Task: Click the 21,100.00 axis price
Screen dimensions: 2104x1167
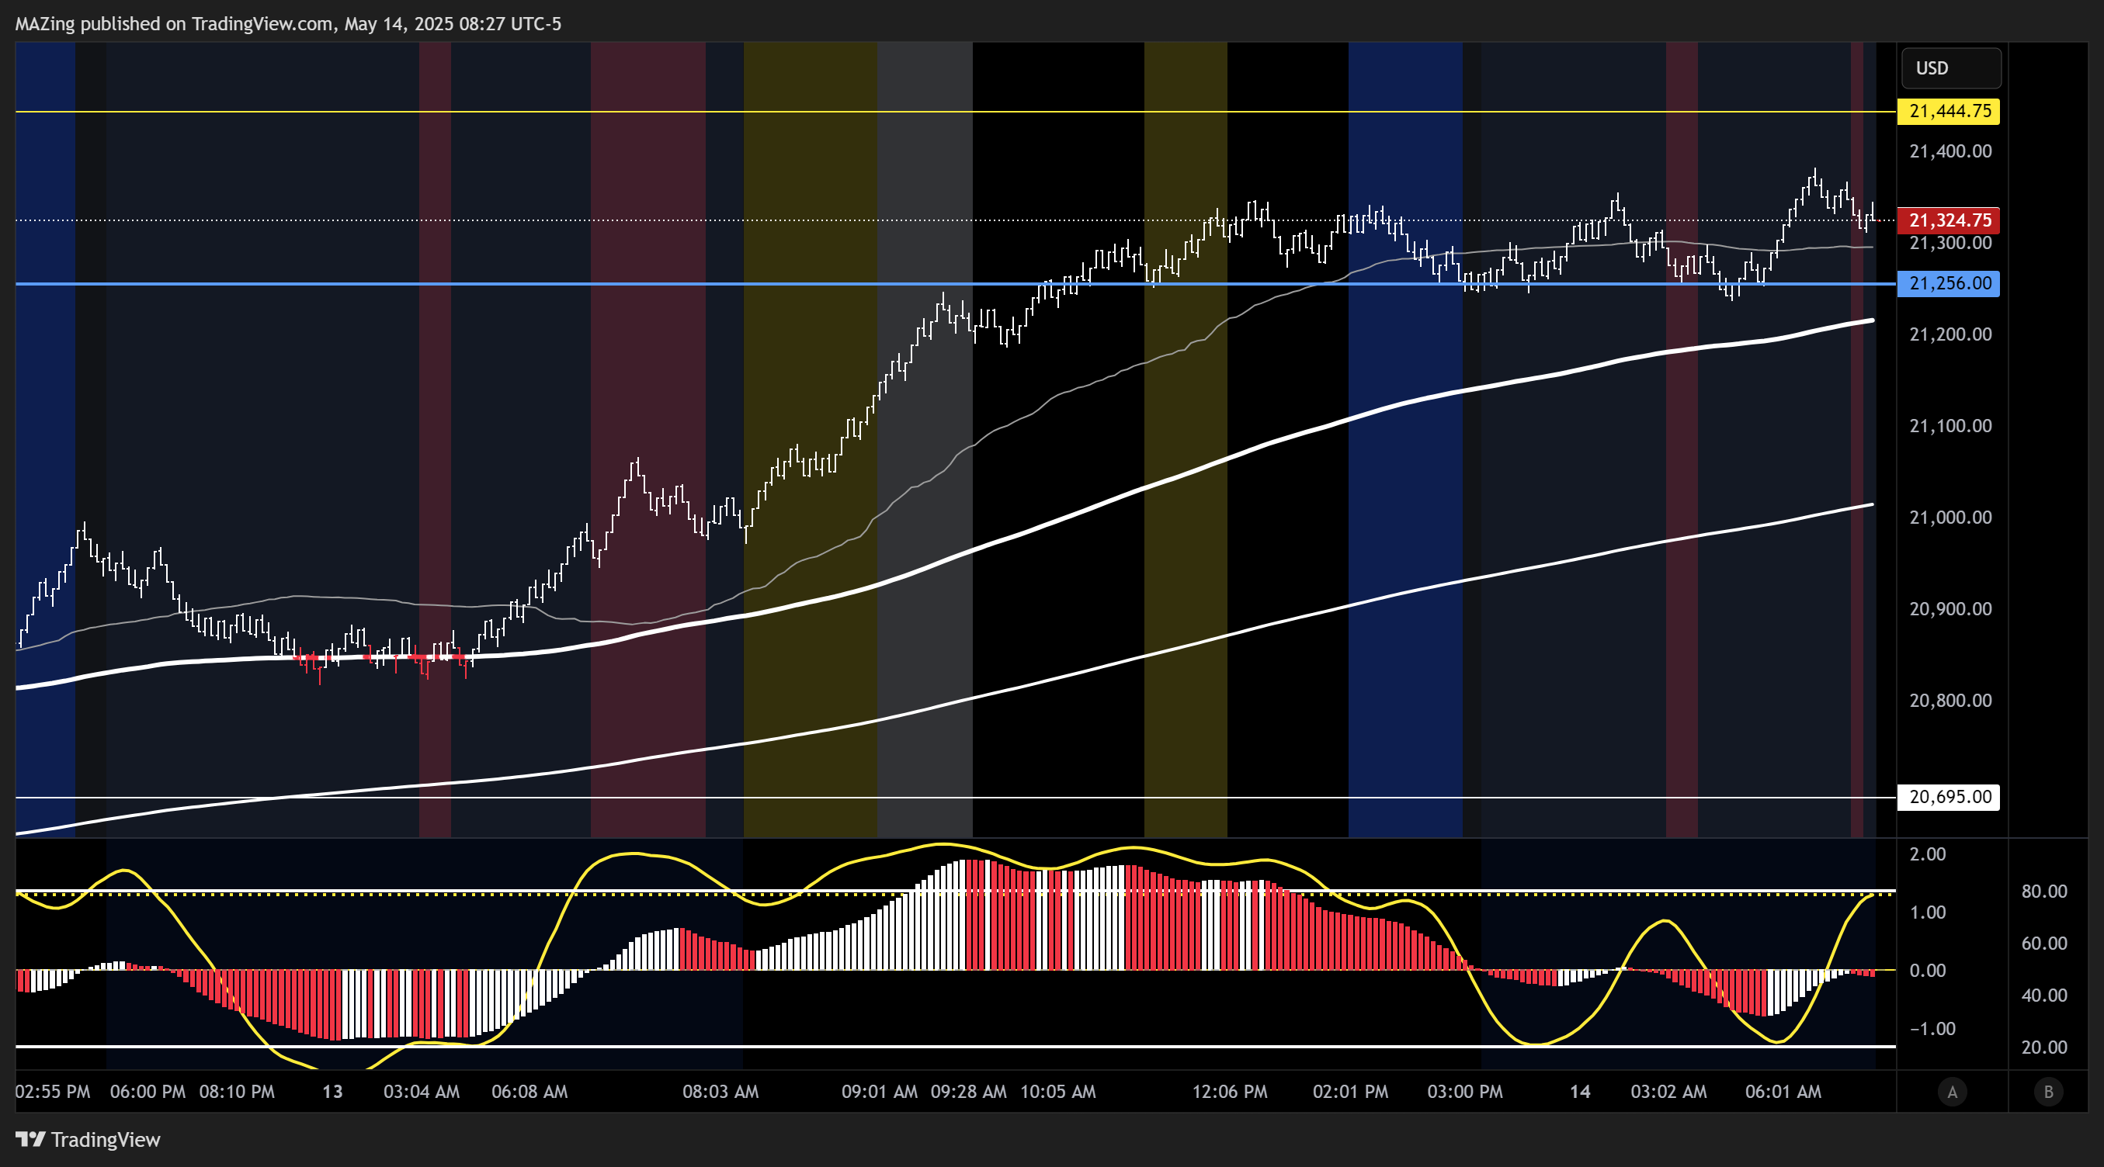Action: click(1950, 426)
